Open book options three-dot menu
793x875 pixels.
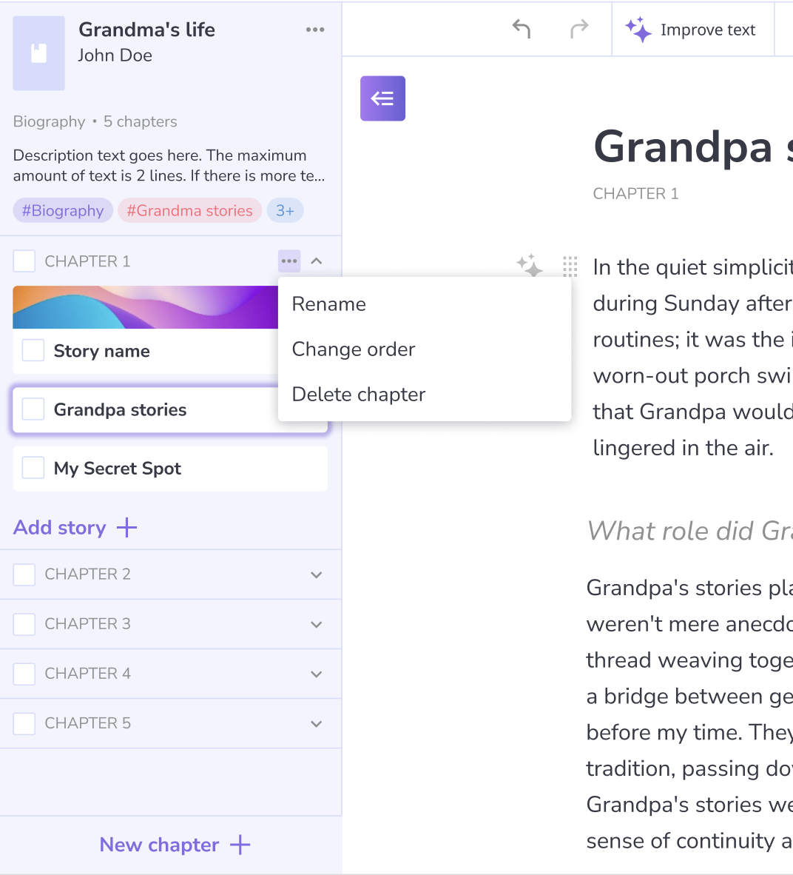click(315, 30)
